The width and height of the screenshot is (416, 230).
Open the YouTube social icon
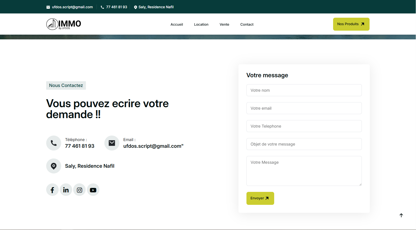[x=93, y=190]
